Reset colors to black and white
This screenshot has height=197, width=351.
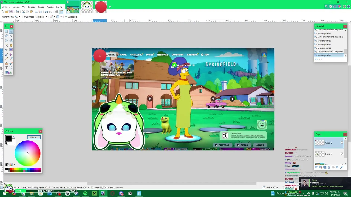[7, 143]
